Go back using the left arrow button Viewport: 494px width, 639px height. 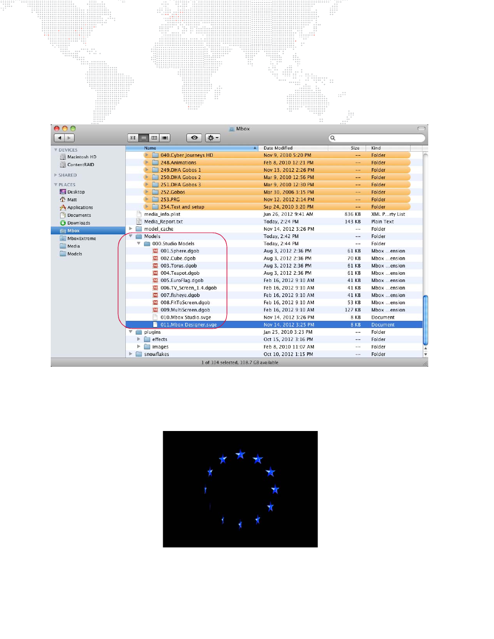coord(60,138)
